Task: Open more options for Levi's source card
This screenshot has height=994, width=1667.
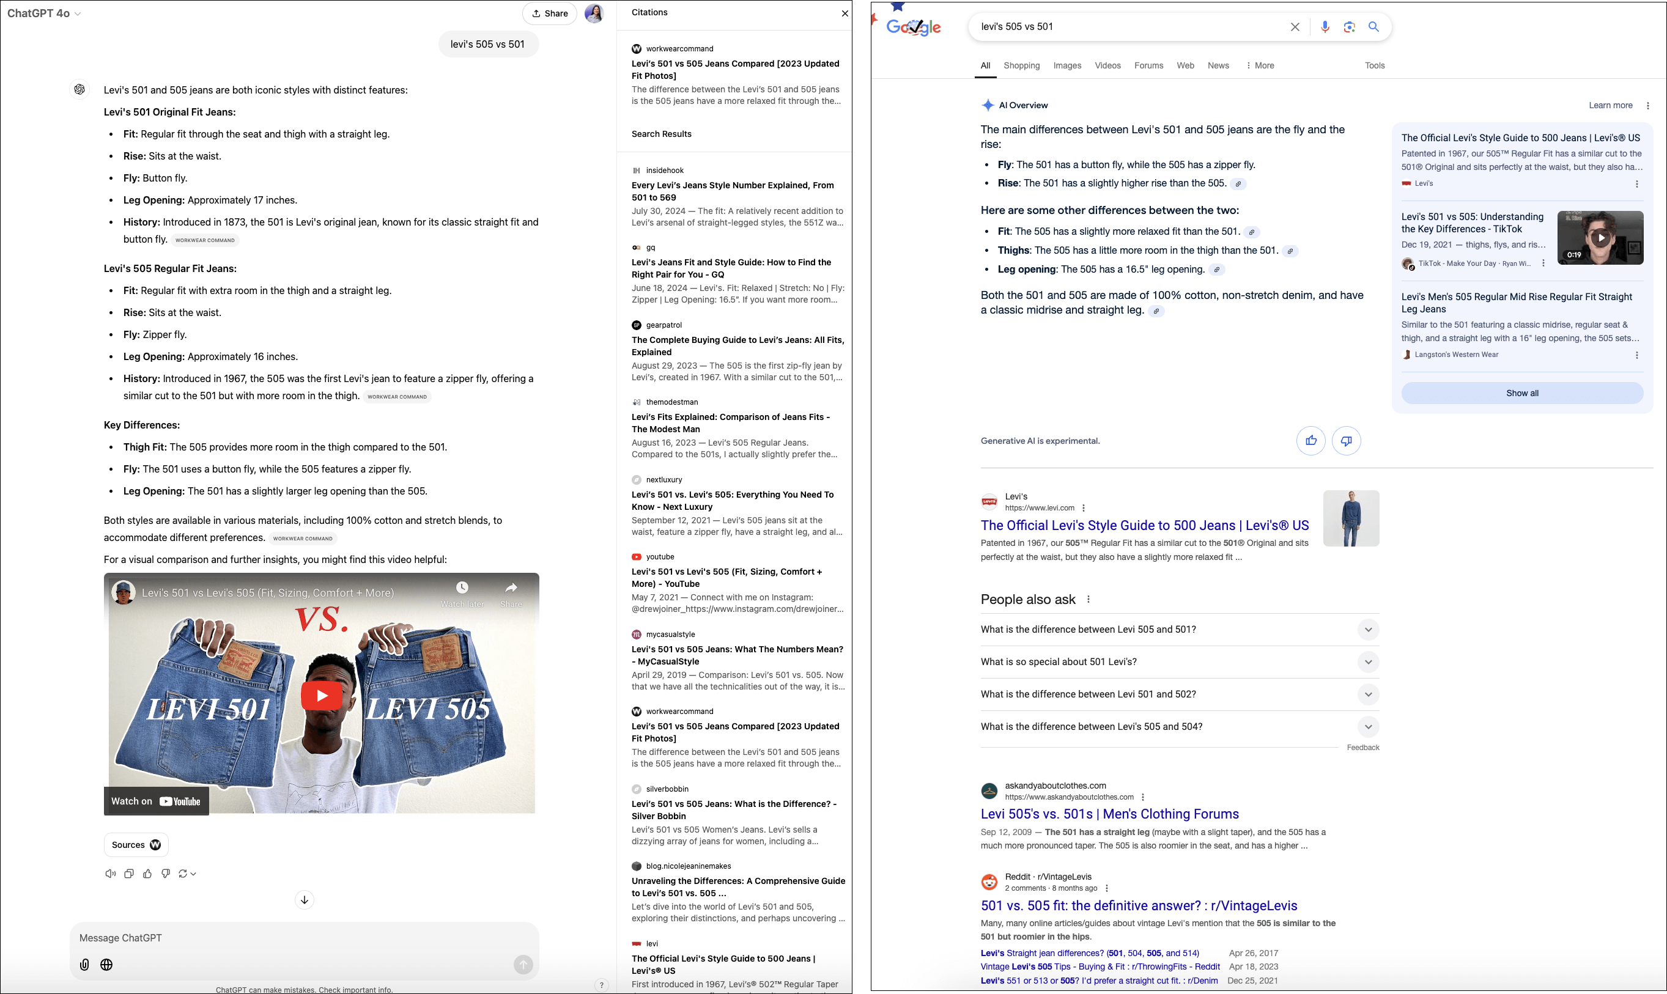Action: 1637,184
